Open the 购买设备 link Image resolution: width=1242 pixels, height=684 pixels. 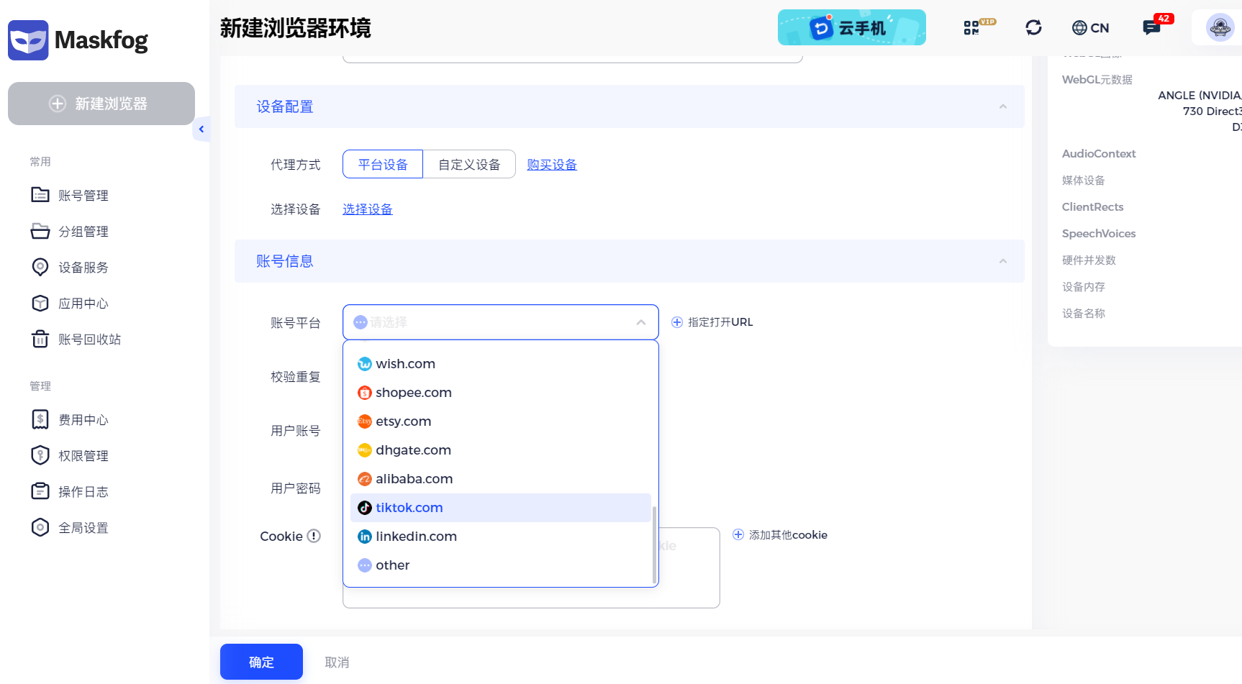point(552,165)
